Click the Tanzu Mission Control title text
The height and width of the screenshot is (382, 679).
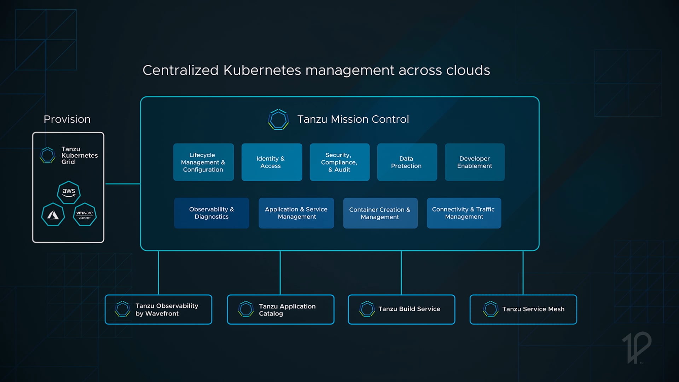click(x=353, y=120)
